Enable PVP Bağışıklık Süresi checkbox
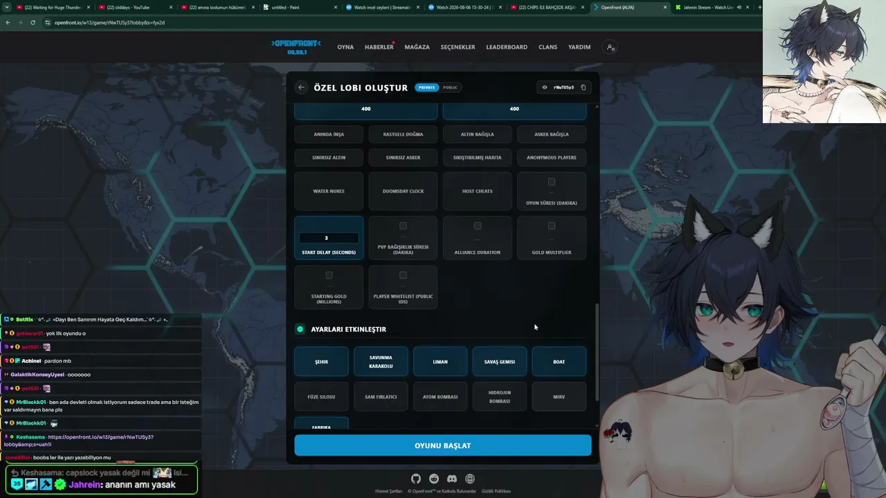 pyautogui.click(x=403, y=225)
